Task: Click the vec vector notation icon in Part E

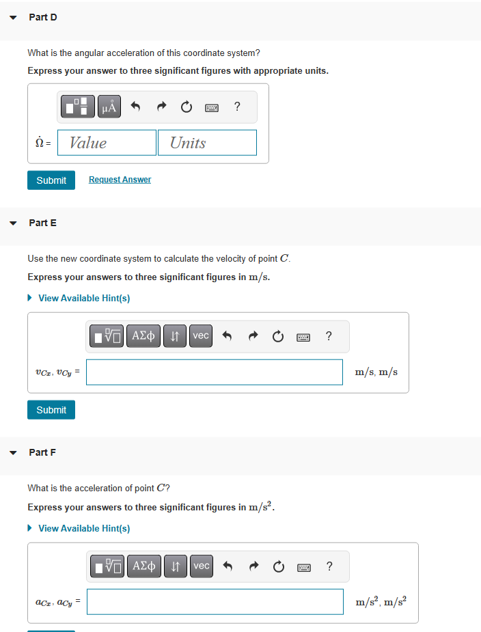Action: click(200, 335)
